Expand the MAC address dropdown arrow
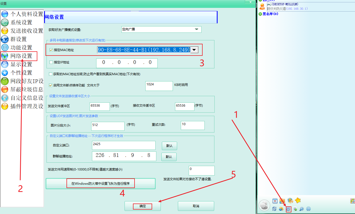This screenshot has height=214, width=355. pyautogui.click(x=194, y=50)
